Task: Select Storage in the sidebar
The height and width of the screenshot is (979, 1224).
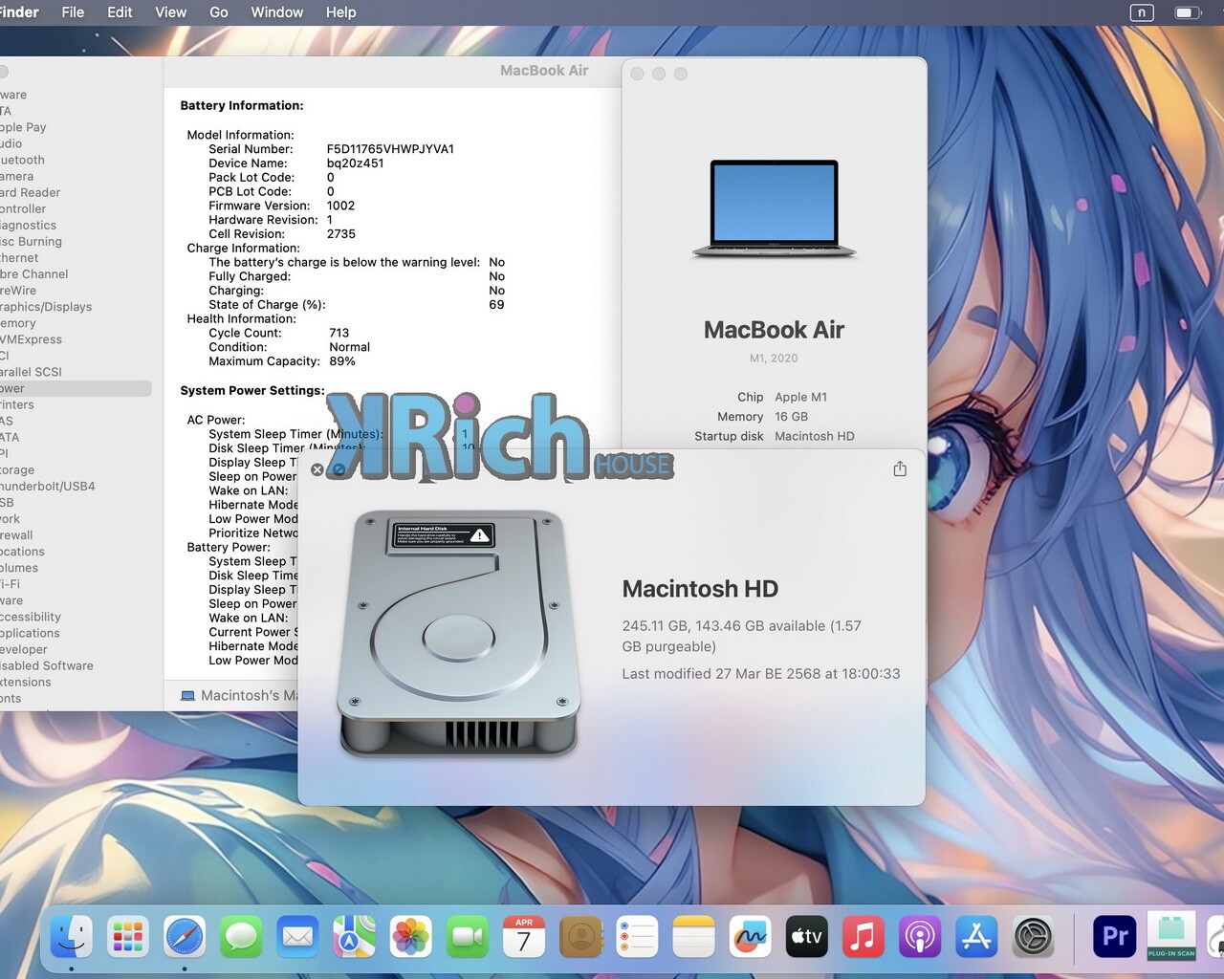Action: pos(17,469)
